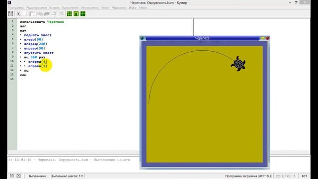The height and width of the screenshot is (179, 318).
Task: Click the green four-square actor icon
Action: [83, 14]
